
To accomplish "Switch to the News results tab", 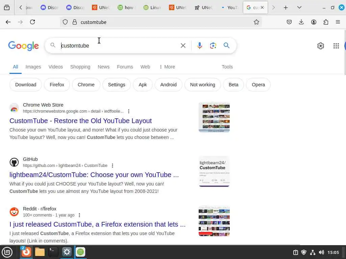I will point(103,67).
